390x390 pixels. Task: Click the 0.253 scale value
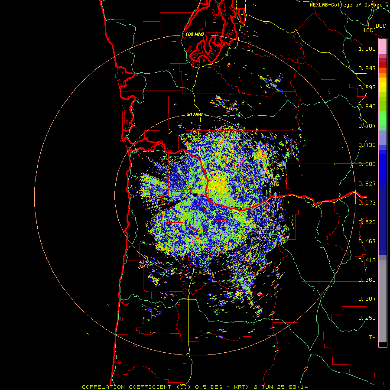coord(367,318)
